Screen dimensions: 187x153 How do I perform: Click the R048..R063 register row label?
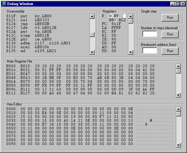coord(19,78)
